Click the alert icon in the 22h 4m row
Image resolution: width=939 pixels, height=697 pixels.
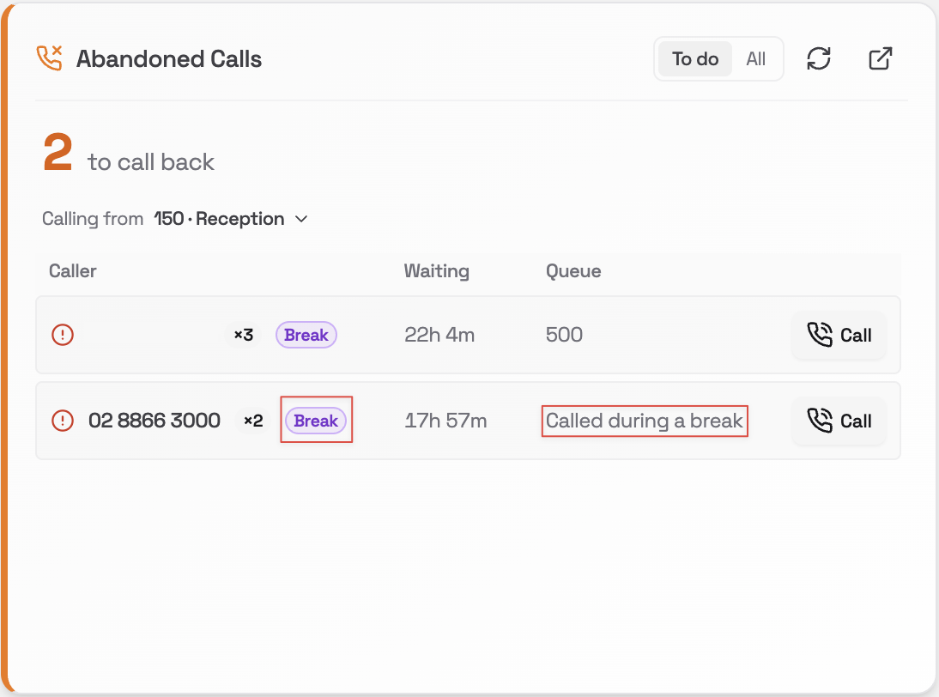(x=63, y=335)
